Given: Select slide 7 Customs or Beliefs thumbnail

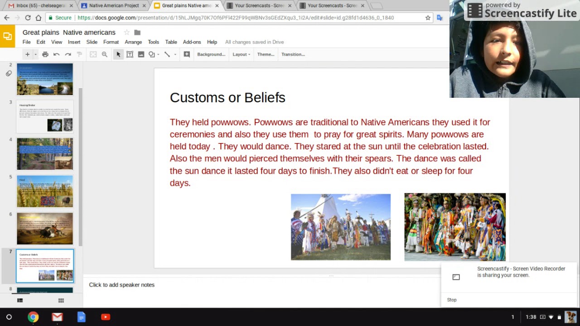Looking at the screenshot, I should point(45,266).
